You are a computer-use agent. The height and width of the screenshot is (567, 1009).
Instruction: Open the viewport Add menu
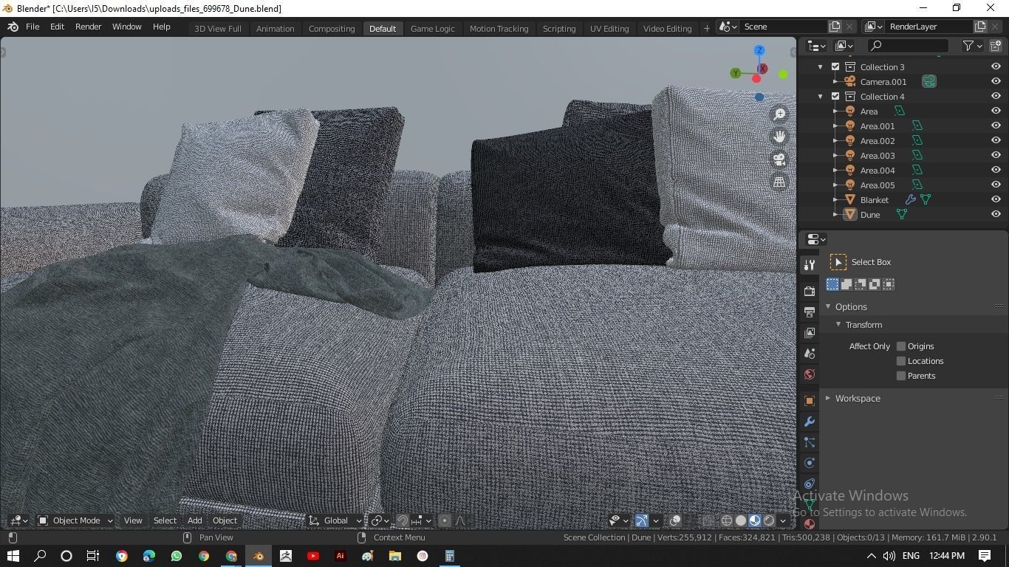(x=194, y=520)
